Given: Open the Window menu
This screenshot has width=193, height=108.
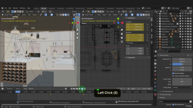Looking at the screenshot, I should [x=22, y=8].
